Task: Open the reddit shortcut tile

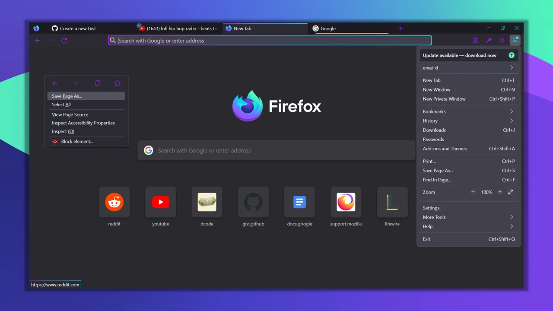Action: (x=114, y=202)
